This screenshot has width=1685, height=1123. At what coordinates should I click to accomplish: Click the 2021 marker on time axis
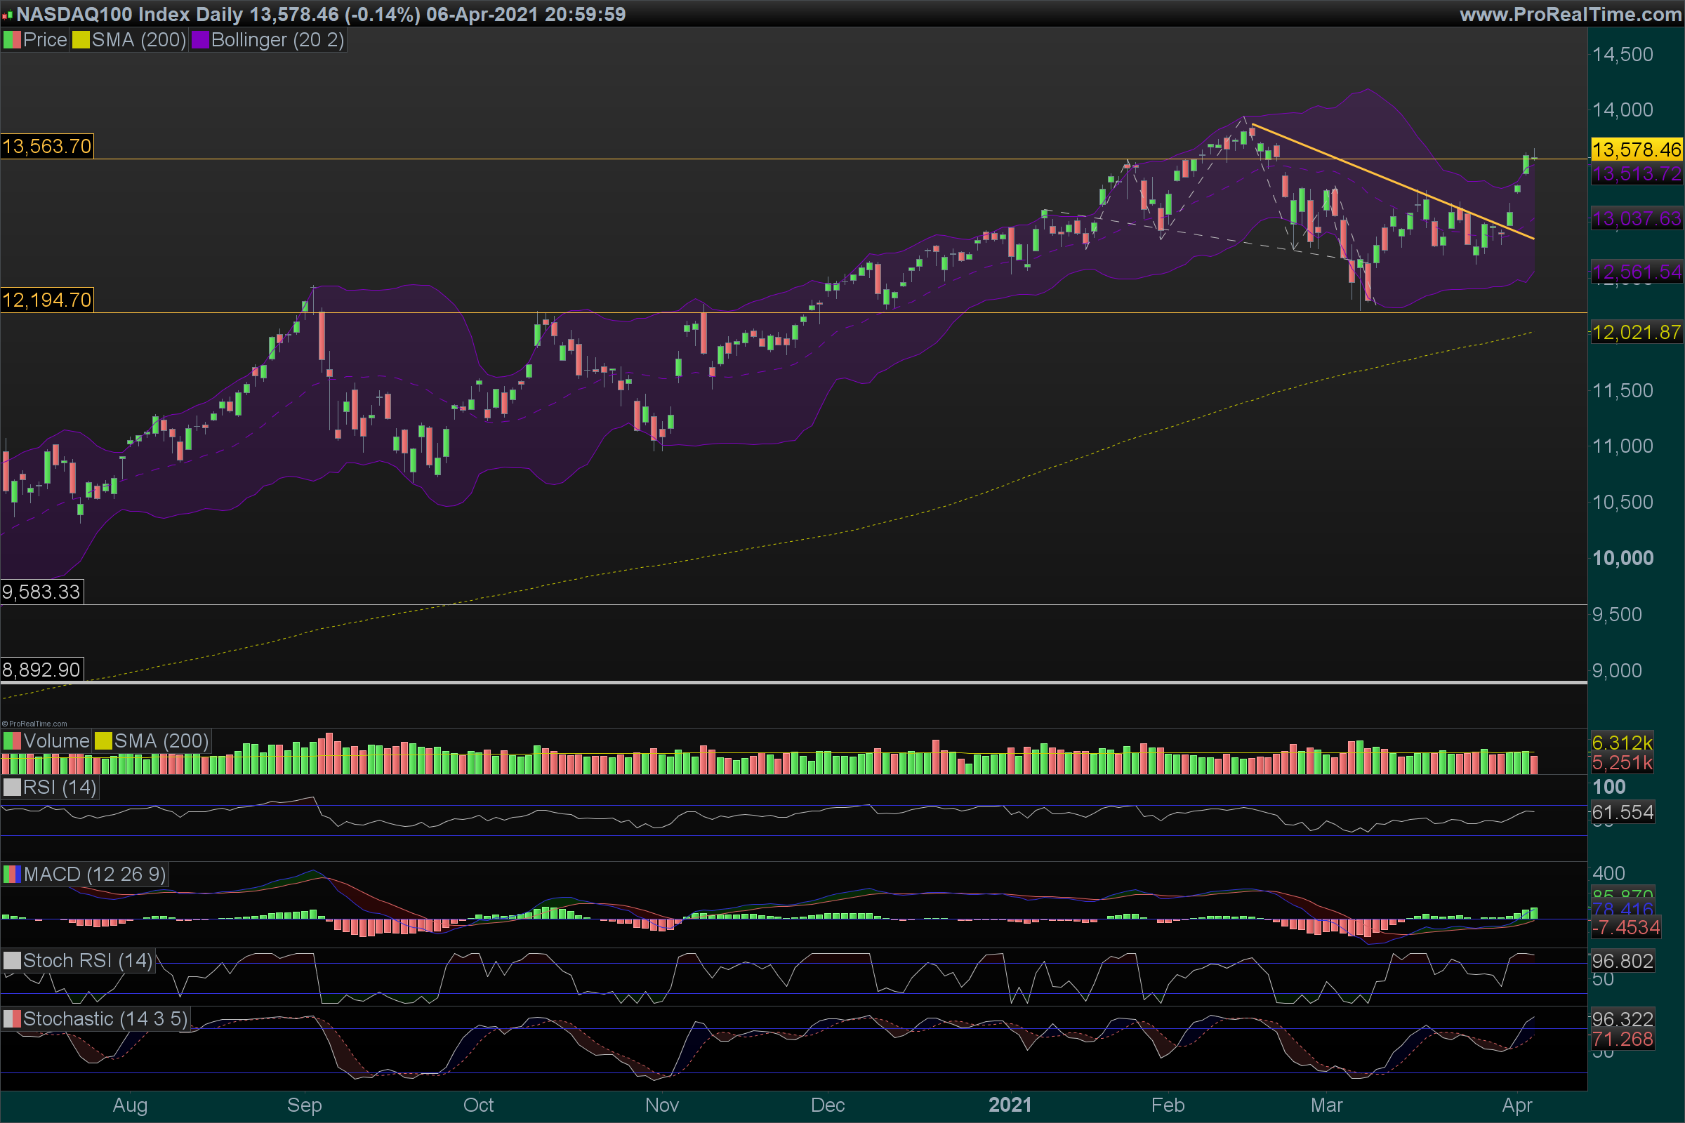point(1010,1105)
